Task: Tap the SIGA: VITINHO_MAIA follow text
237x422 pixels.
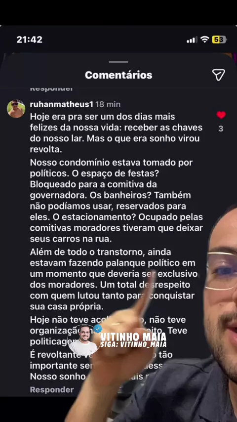Action: (x=134, y=344)
